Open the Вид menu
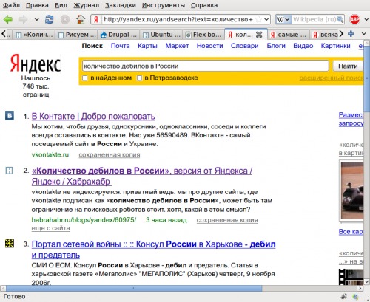 pyautogui.click(x=61, y=5)
